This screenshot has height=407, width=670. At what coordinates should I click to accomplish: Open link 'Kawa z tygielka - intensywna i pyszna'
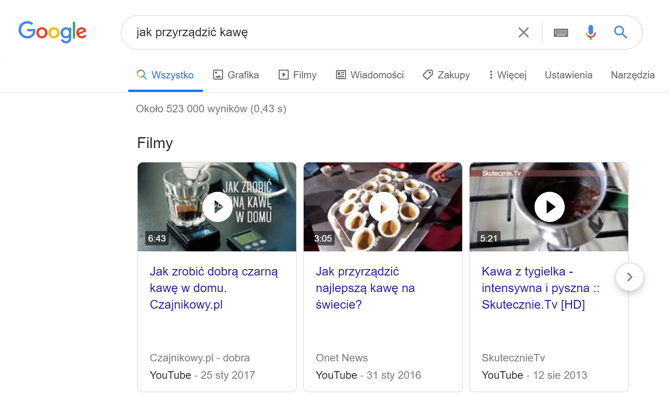point(541,288)
